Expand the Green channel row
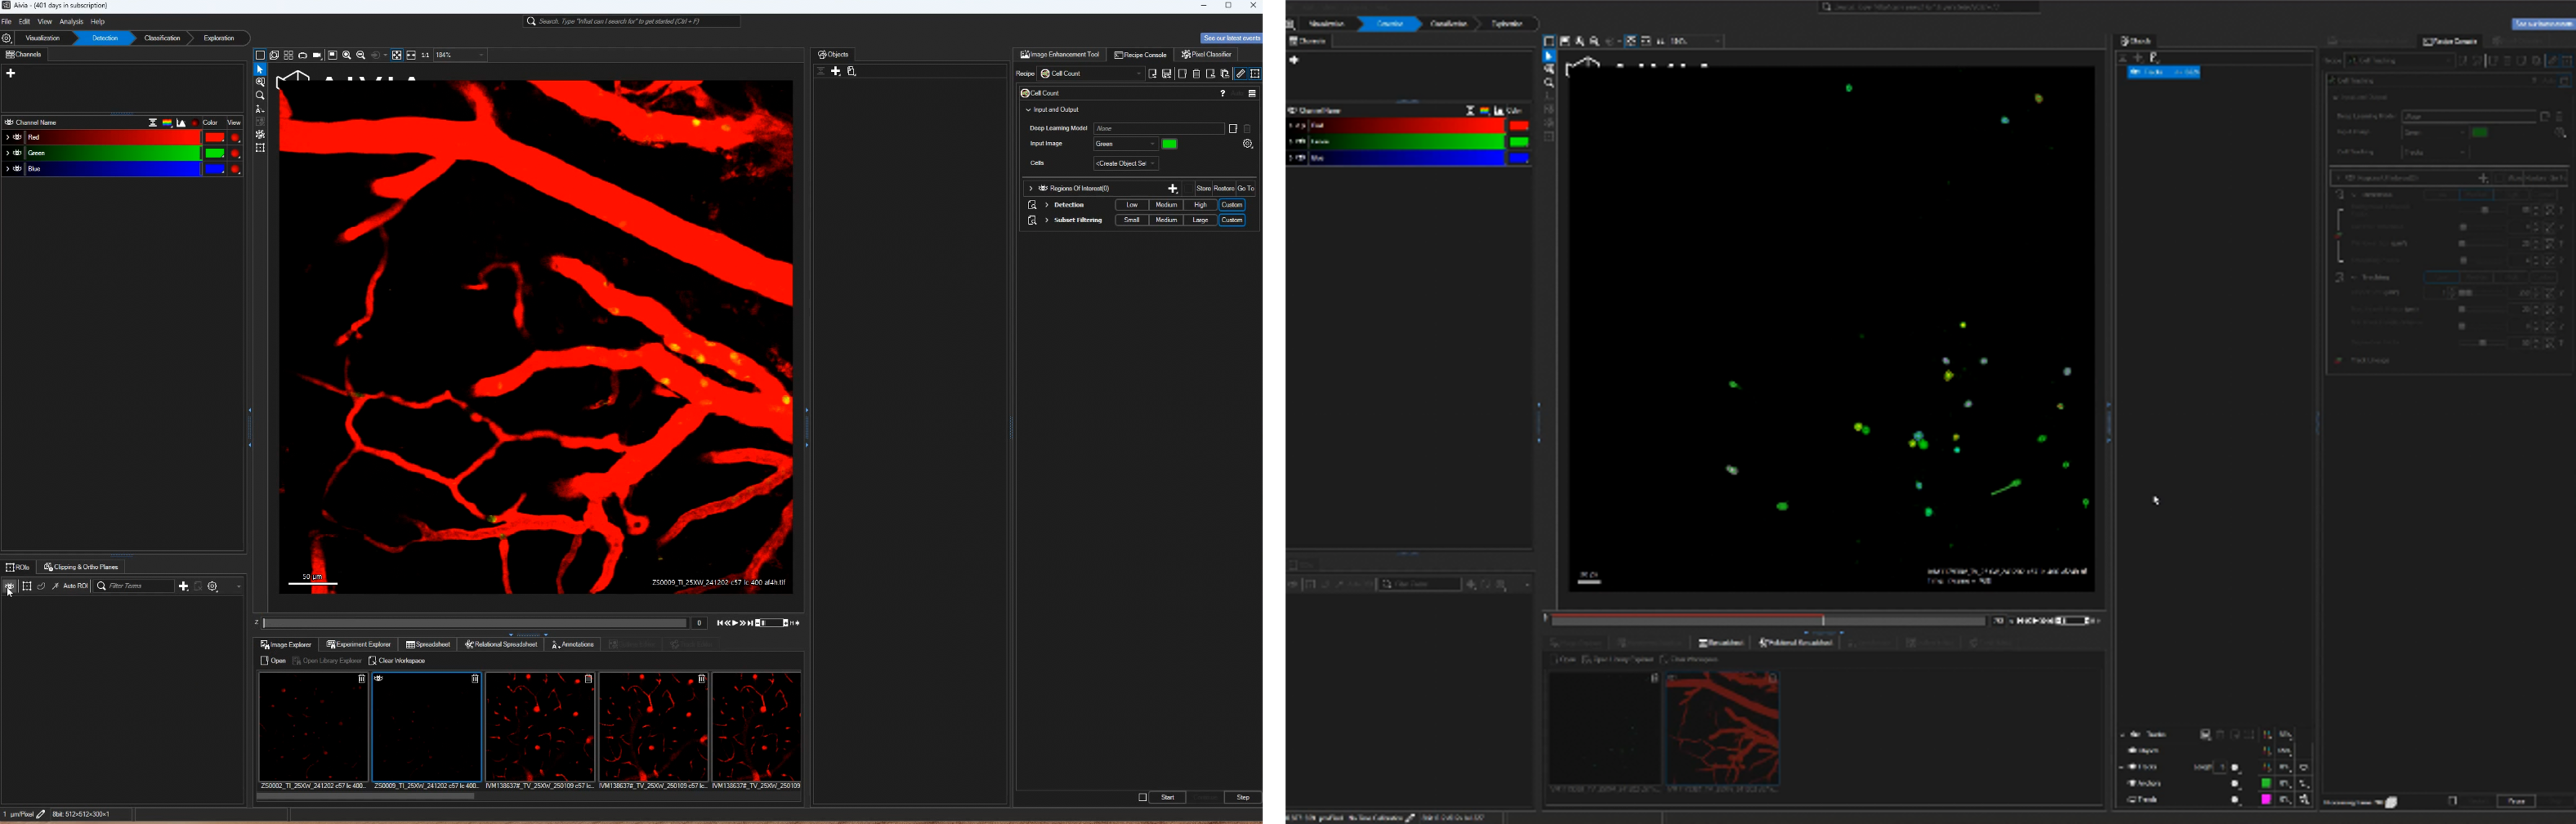 (7, 154)
